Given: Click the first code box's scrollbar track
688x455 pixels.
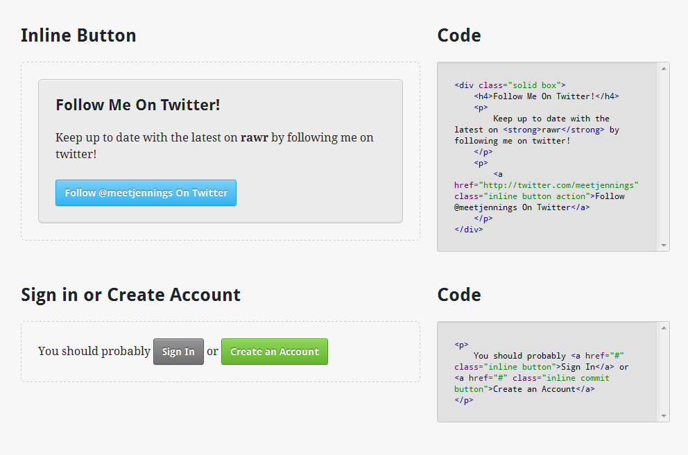Looking at the screenshot, I should click(x=664, y=157).
